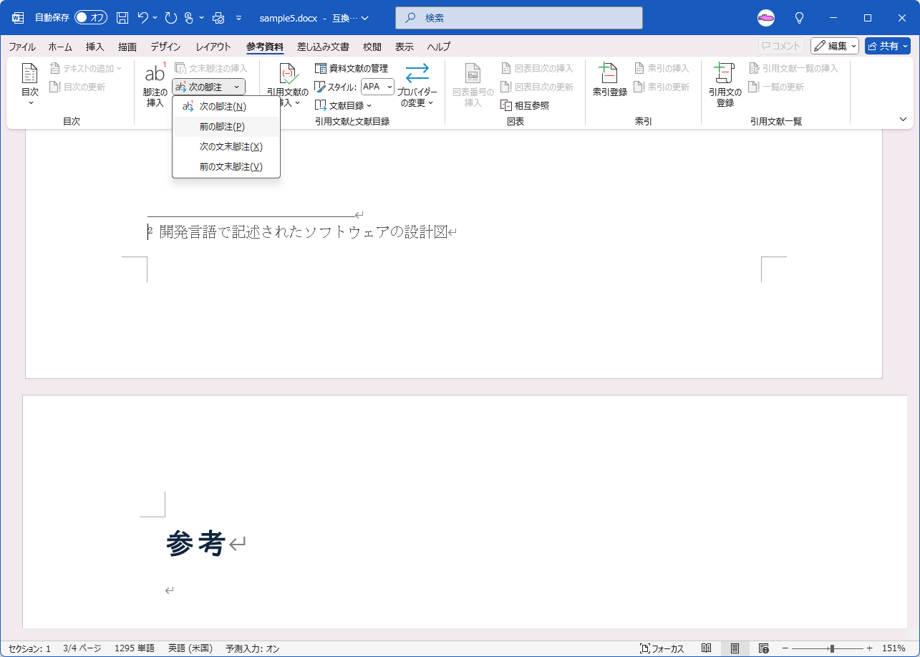Click the lightbulb ideas icon

pos(800,18)
